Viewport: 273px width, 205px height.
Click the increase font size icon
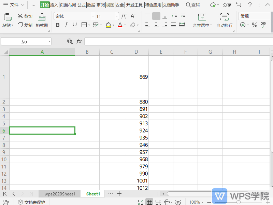(124, 16)
